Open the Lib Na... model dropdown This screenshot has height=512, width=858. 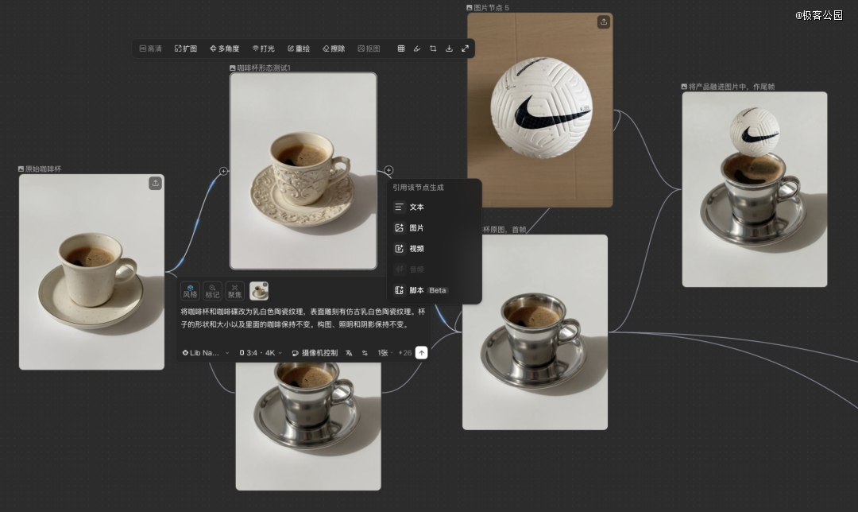click(x=205, y=352)
